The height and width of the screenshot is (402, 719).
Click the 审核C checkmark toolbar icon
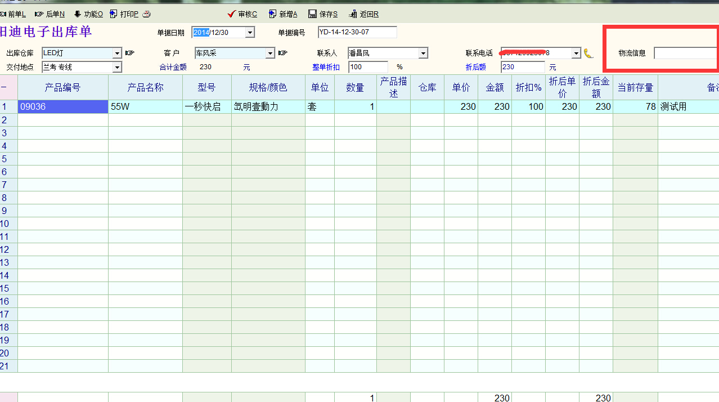click(231, 14)
